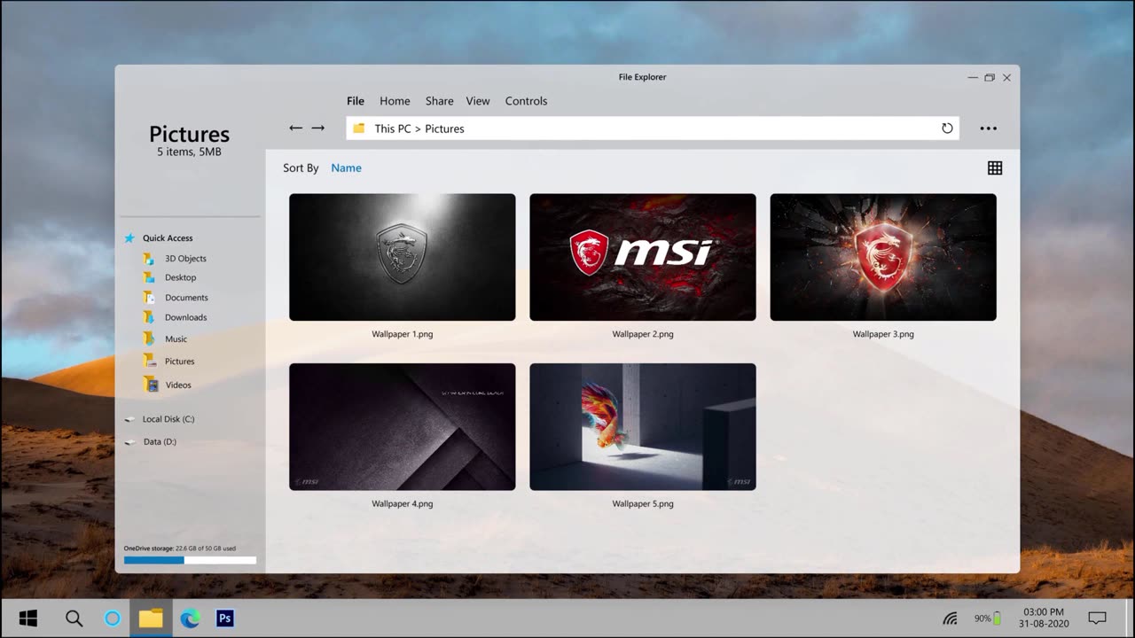The image size is (1135, 638).
Task: Launch Cortana from the taskbar
Action: (x=113, y=619)
